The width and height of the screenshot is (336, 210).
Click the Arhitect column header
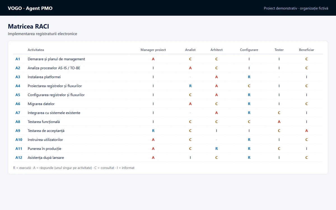pyautogui.click(x=216, y=50)
